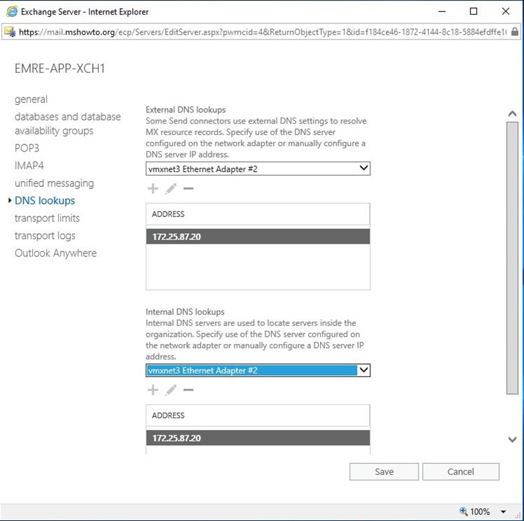The image size is (524, 521).
Task: Close the Exchange Server window
Action: click(x=505, y=12)
